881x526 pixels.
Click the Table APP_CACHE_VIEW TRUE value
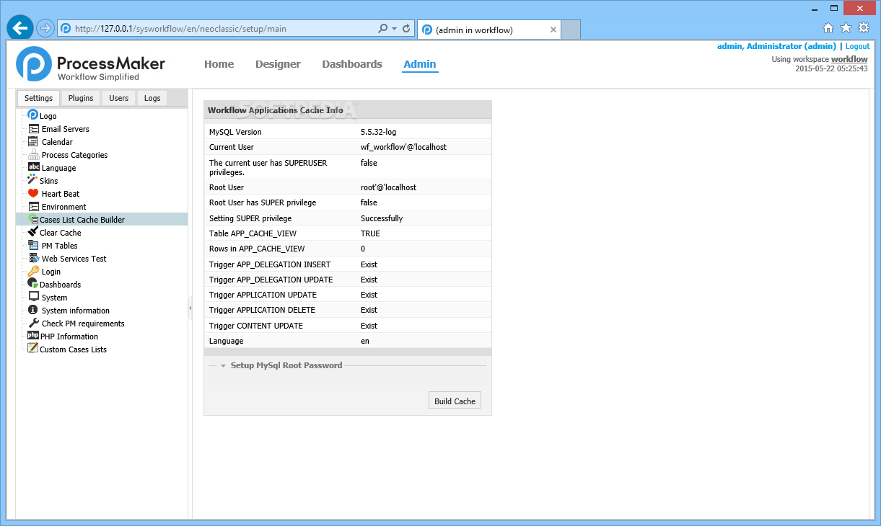point(370,233)
